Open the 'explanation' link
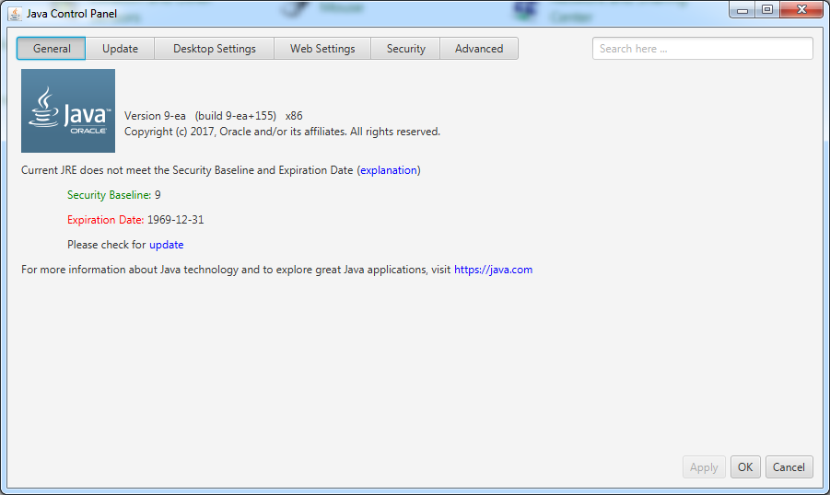 pos(389,170)
